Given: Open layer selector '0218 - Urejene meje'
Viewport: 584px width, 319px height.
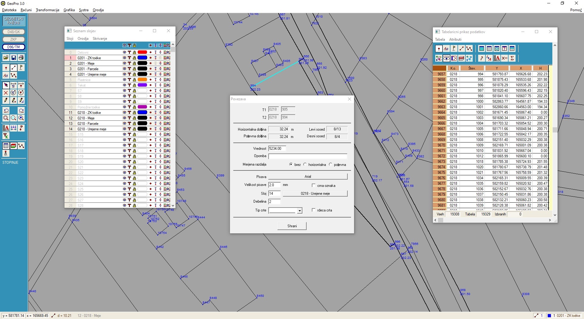Looking at the screenshot, I should coord(315,194).
